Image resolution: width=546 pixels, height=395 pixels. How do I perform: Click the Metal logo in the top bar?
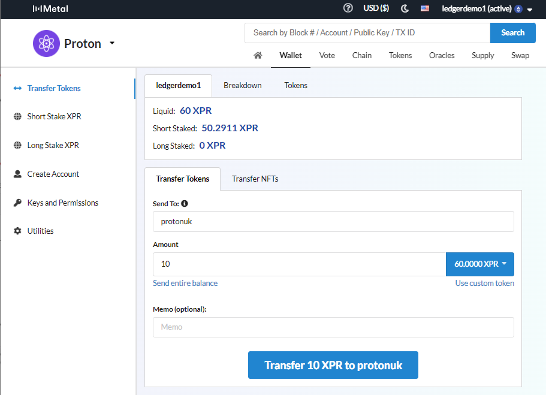click(50, 9)
